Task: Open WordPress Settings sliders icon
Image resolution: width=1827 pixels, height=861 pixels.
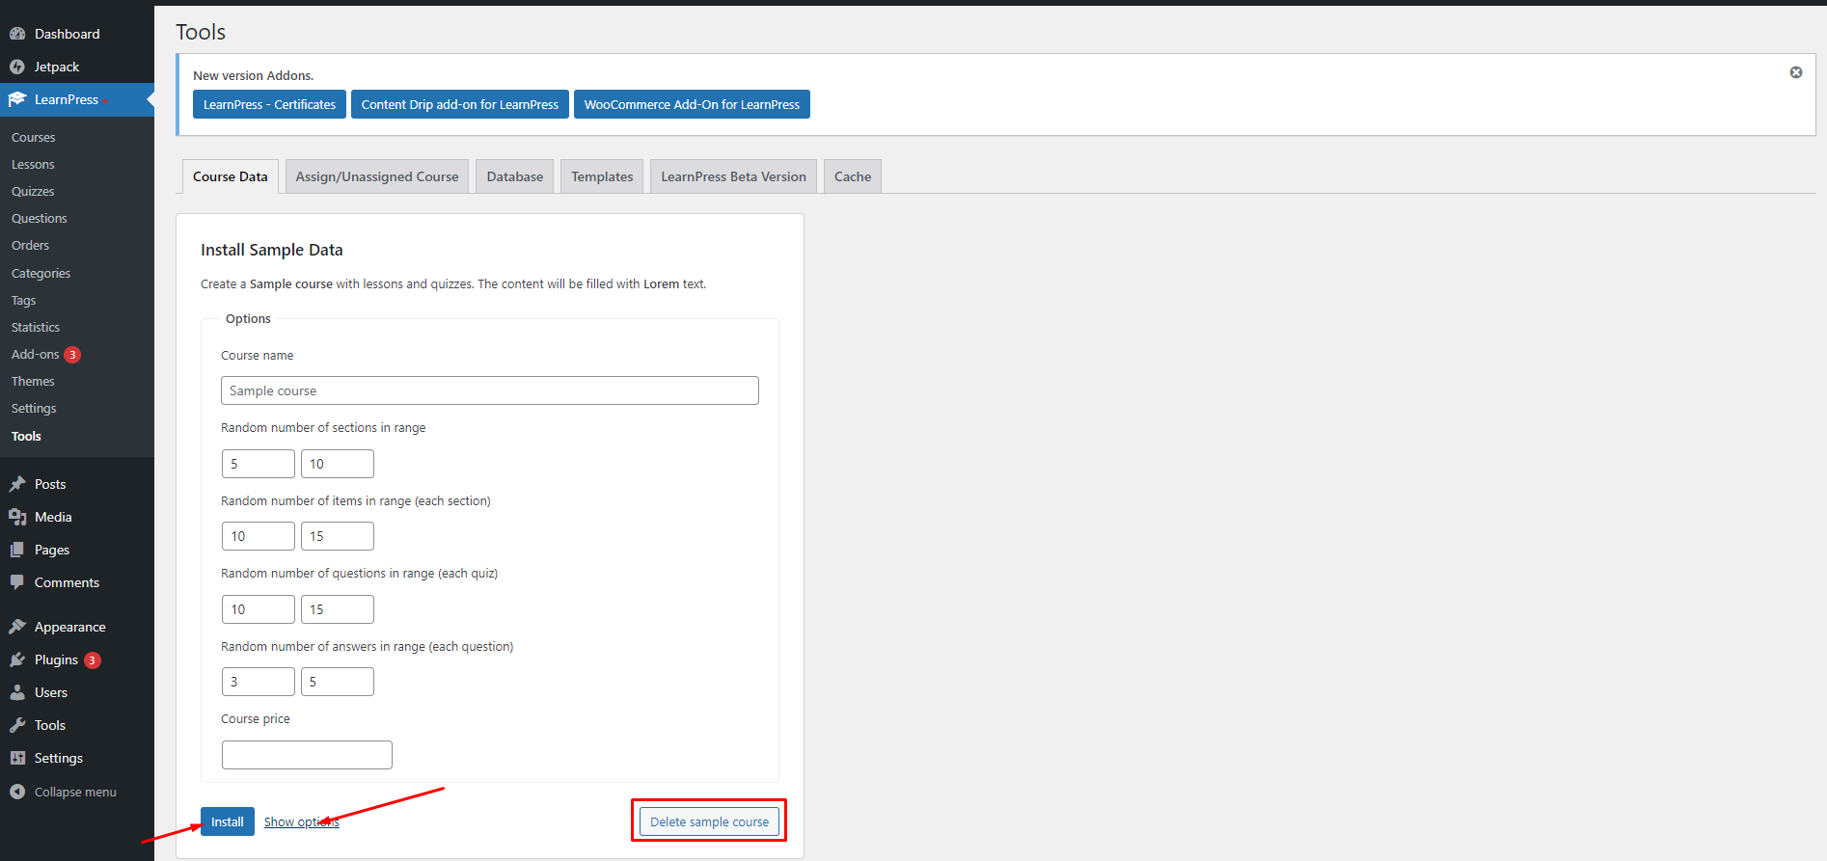Action: click(x=17, y=758)
